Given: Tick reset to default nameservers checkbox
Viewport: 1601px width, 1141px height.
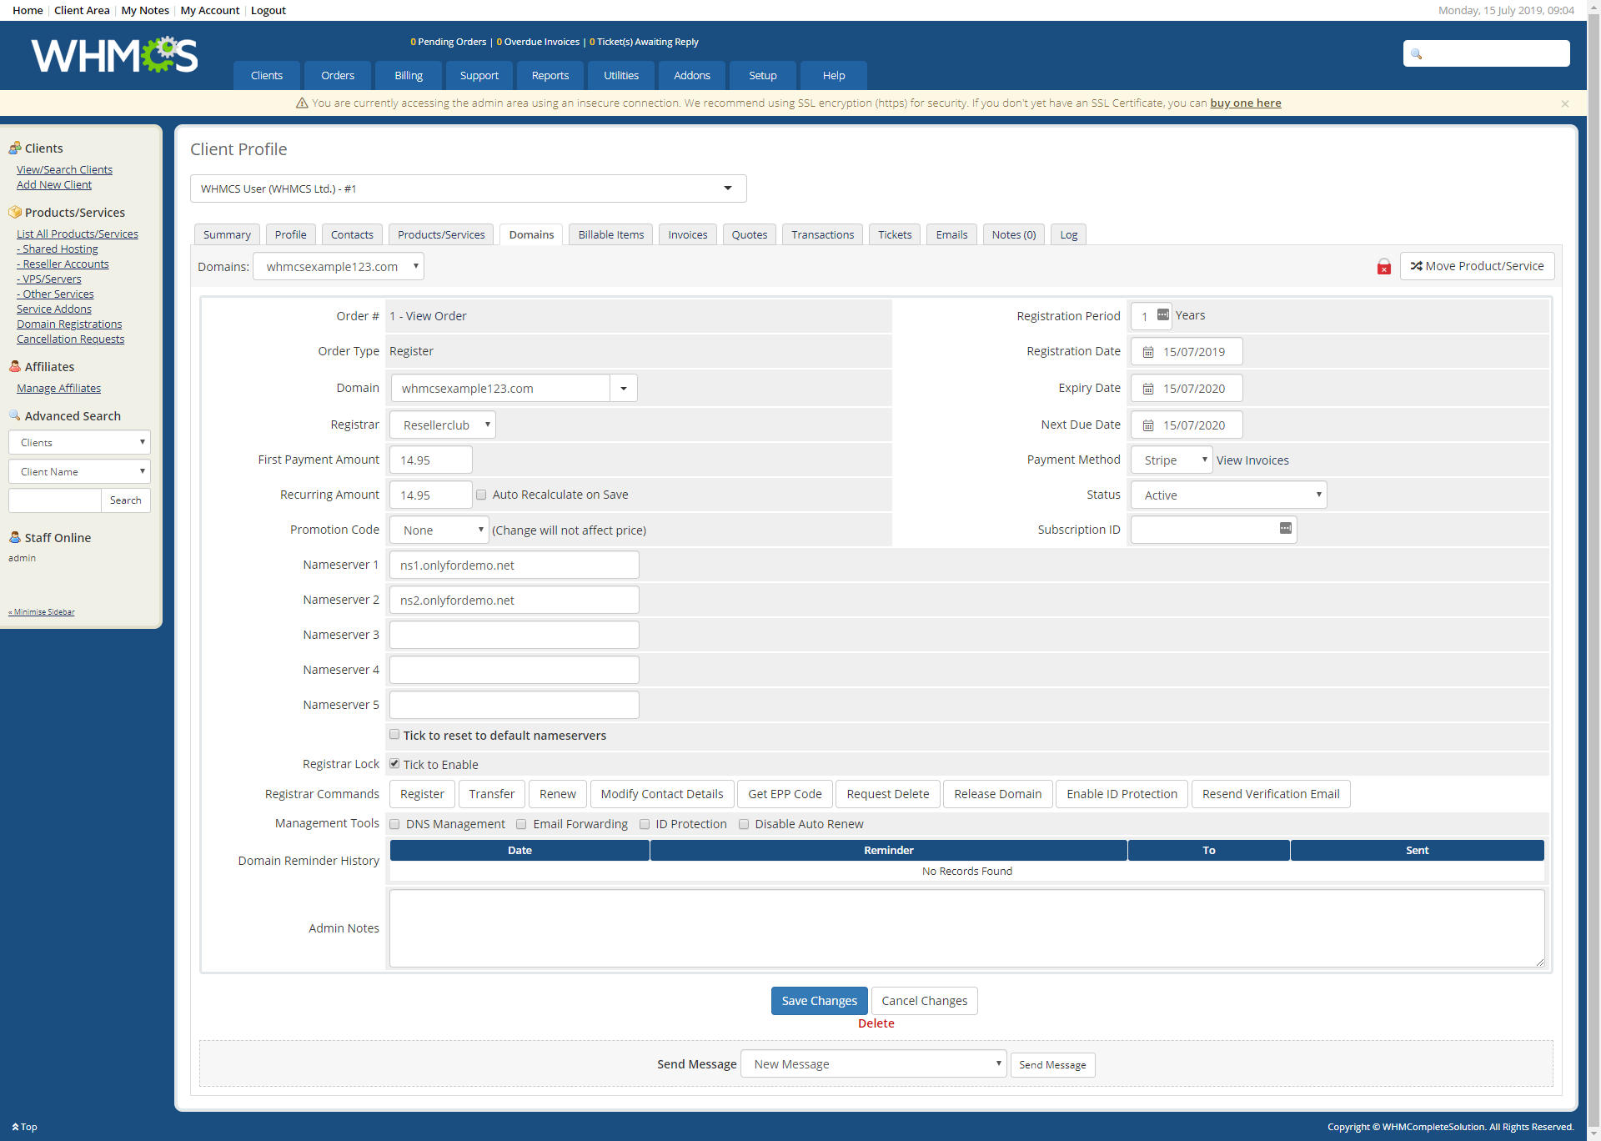Looking at the screenshot, I should pyautogui.click(x=394, y=735).
